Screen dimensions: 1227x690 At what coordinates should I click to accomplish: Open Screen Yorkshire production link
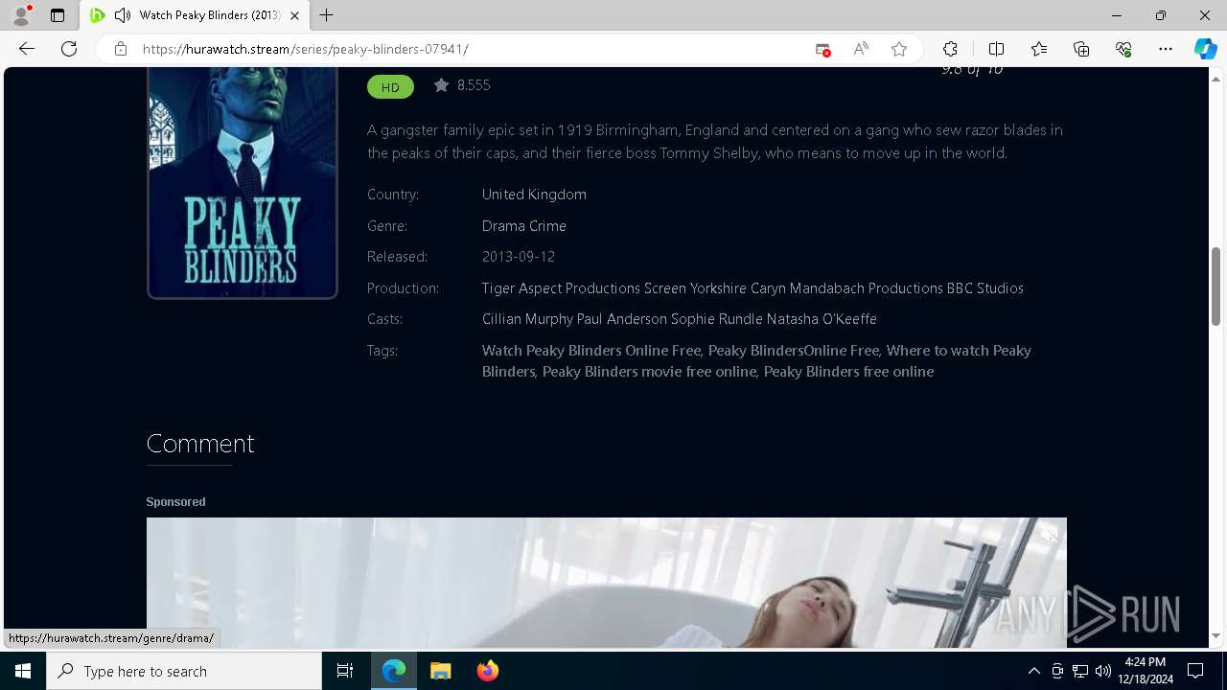tap(695, 288)
